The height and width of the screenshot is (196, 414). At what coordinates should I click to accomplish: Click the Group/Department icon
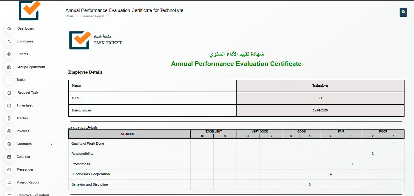point(9,67)
